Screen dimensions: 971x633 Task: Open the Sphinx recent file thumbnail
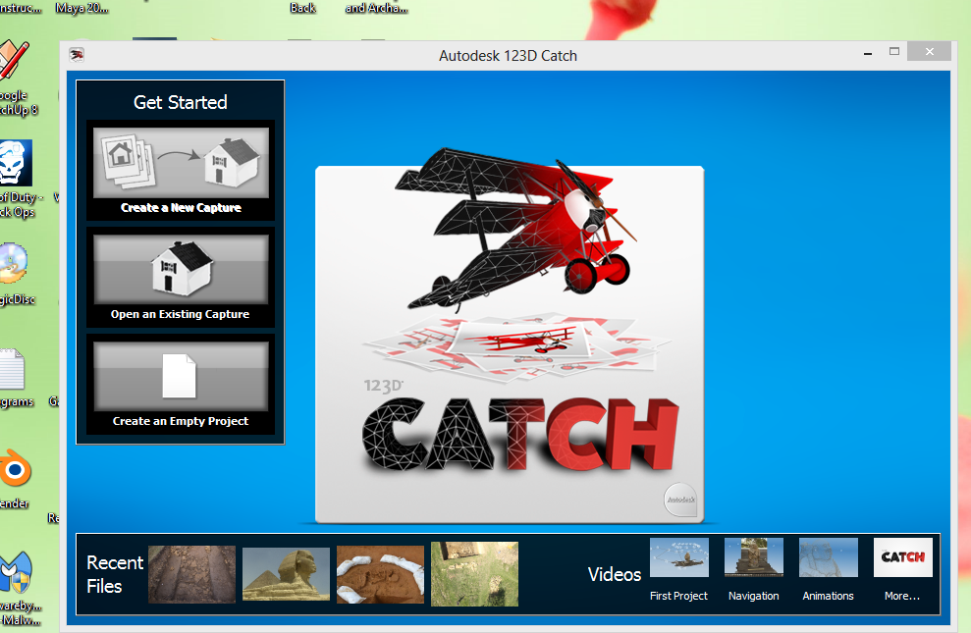point(286,574)
